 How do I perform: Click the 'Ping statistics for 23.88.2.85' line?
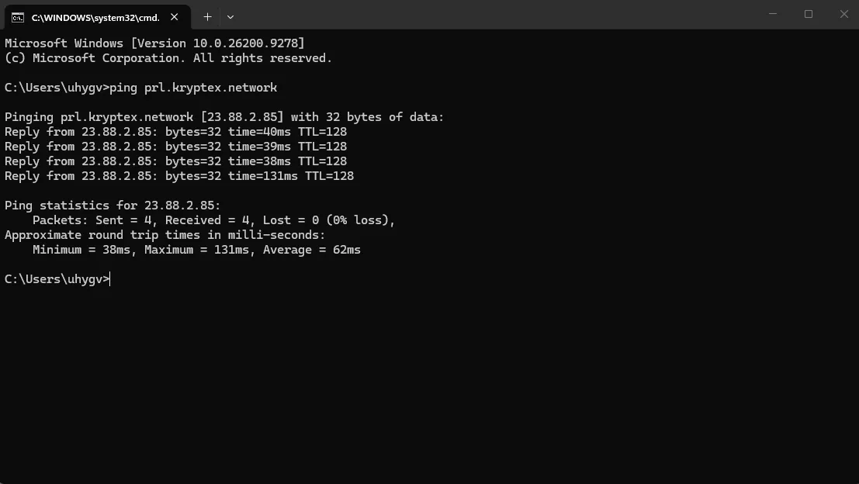point(113,206)
